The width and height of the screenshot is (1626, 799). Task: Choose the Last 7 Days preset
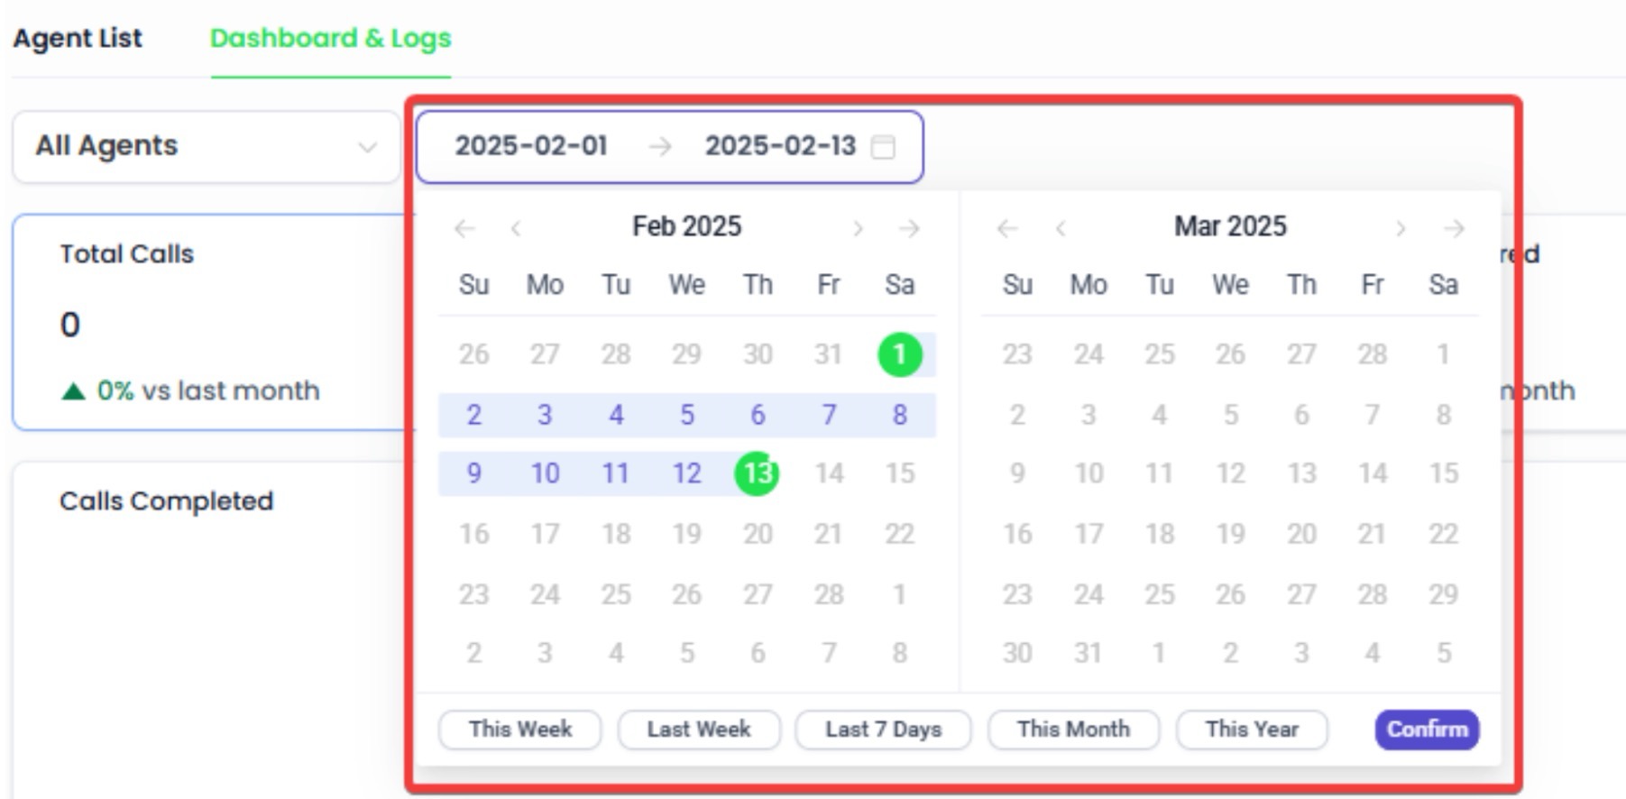883,730
